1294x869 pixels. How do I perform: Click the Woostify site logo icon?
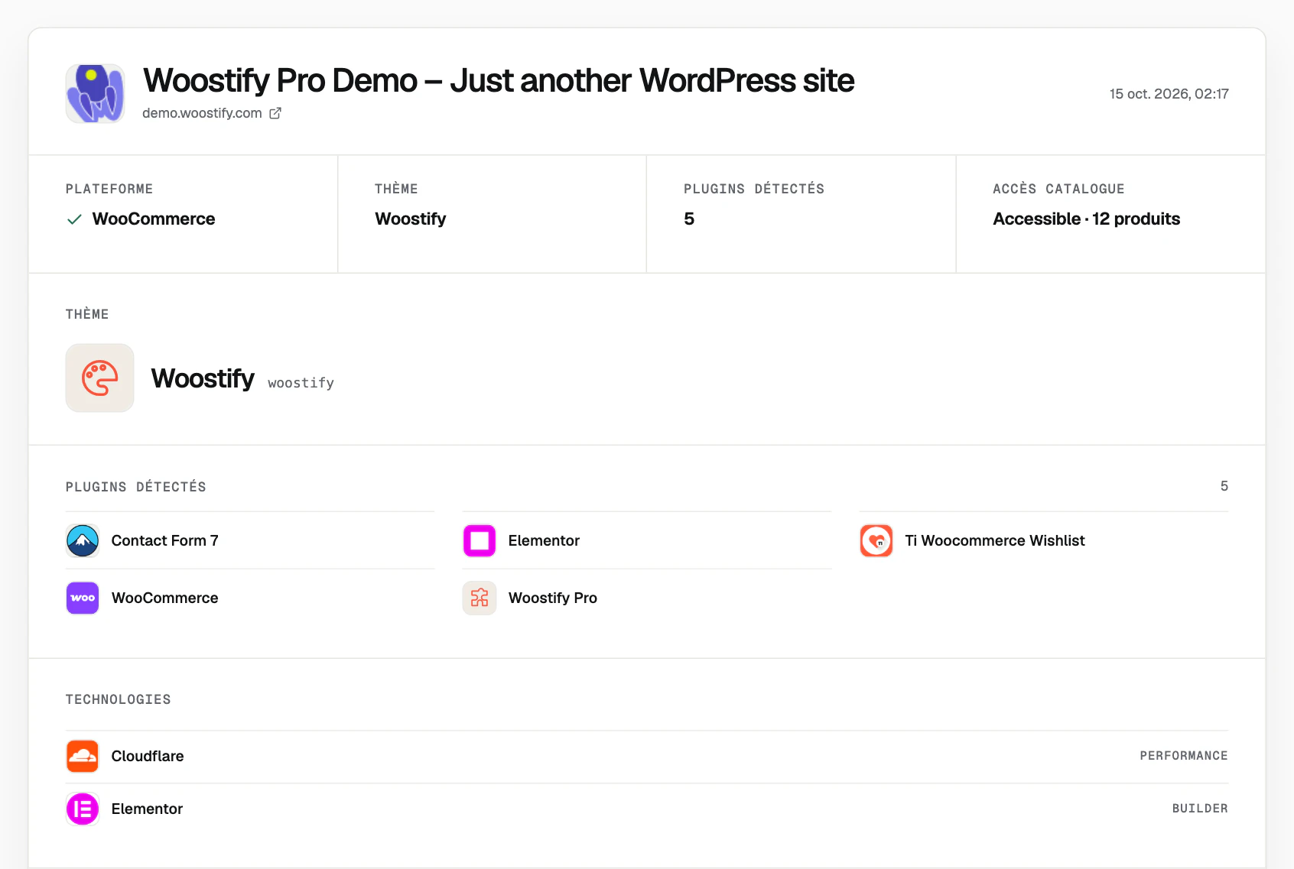coord(96,93)
